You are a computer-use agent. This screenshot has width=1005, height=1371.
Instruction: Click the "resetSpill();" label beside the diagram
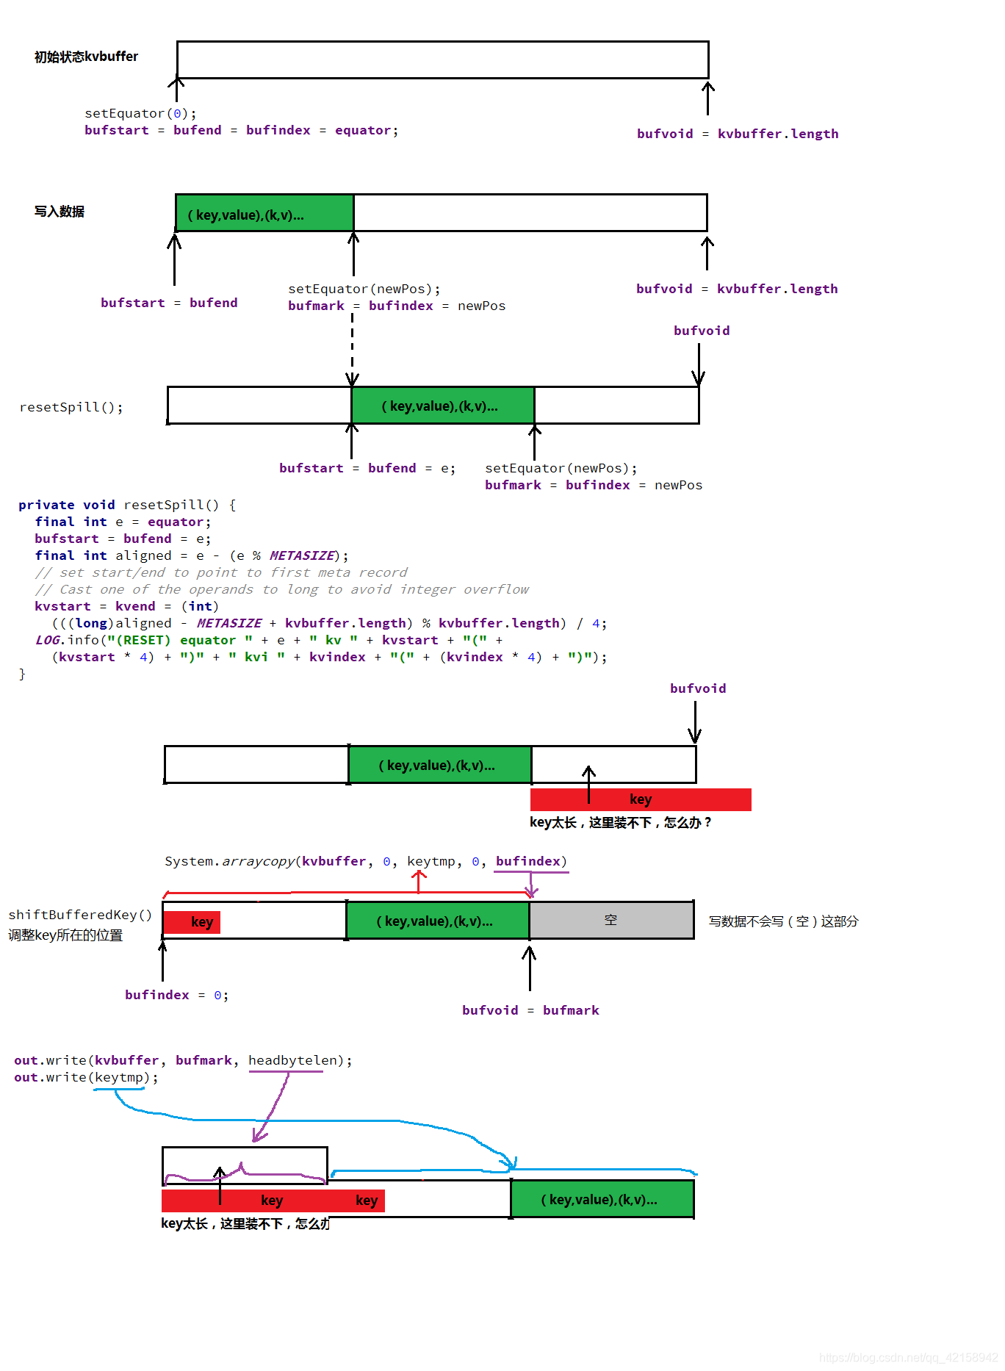point(71,407)
